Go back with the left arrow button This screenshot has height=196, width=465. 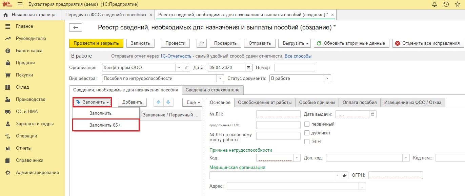(76, 28)
